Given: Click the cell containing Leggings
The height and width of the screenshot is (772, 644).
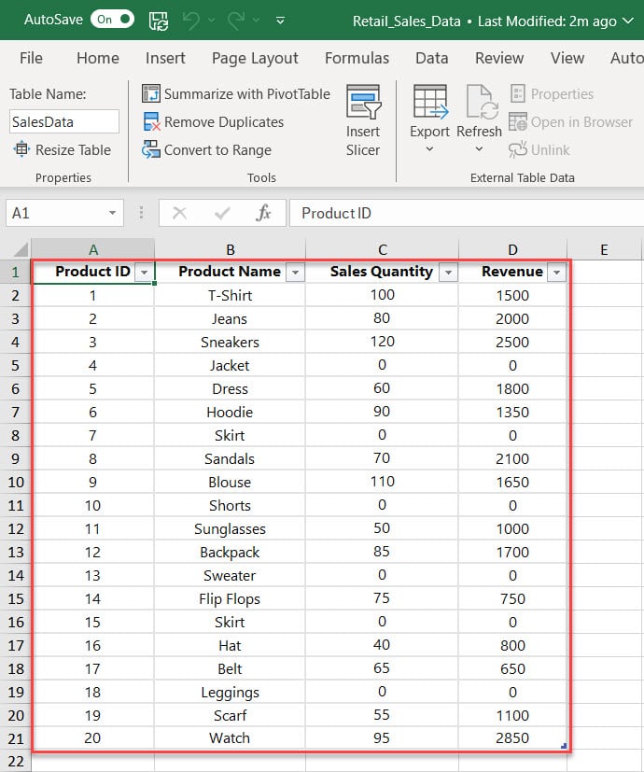Looking at the screenshot, I should [230, 693].
